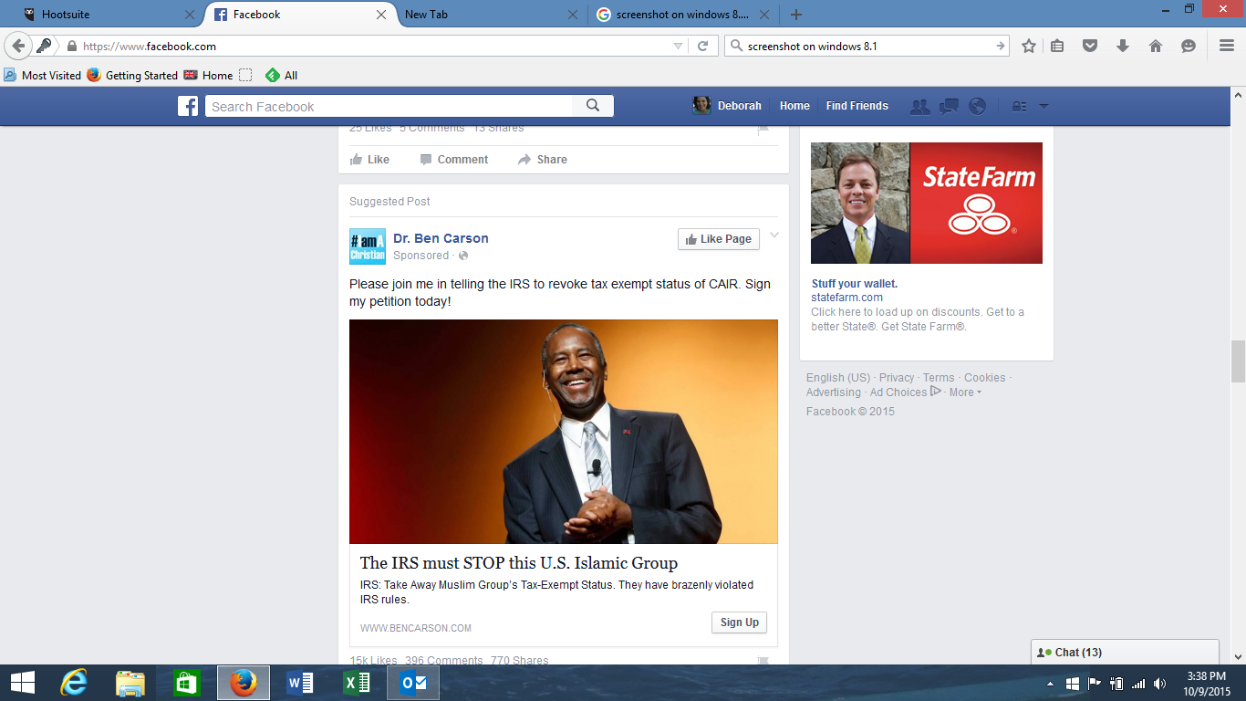Share the post above Suggested Post
The height and width of the screenshot is (701, 1246).
pos(543,160)
